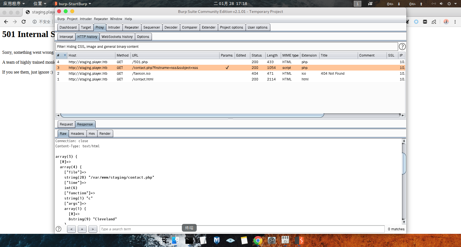Click the translate extension icon in Chrome
This screenshot has width=461, height=247.
434,22
